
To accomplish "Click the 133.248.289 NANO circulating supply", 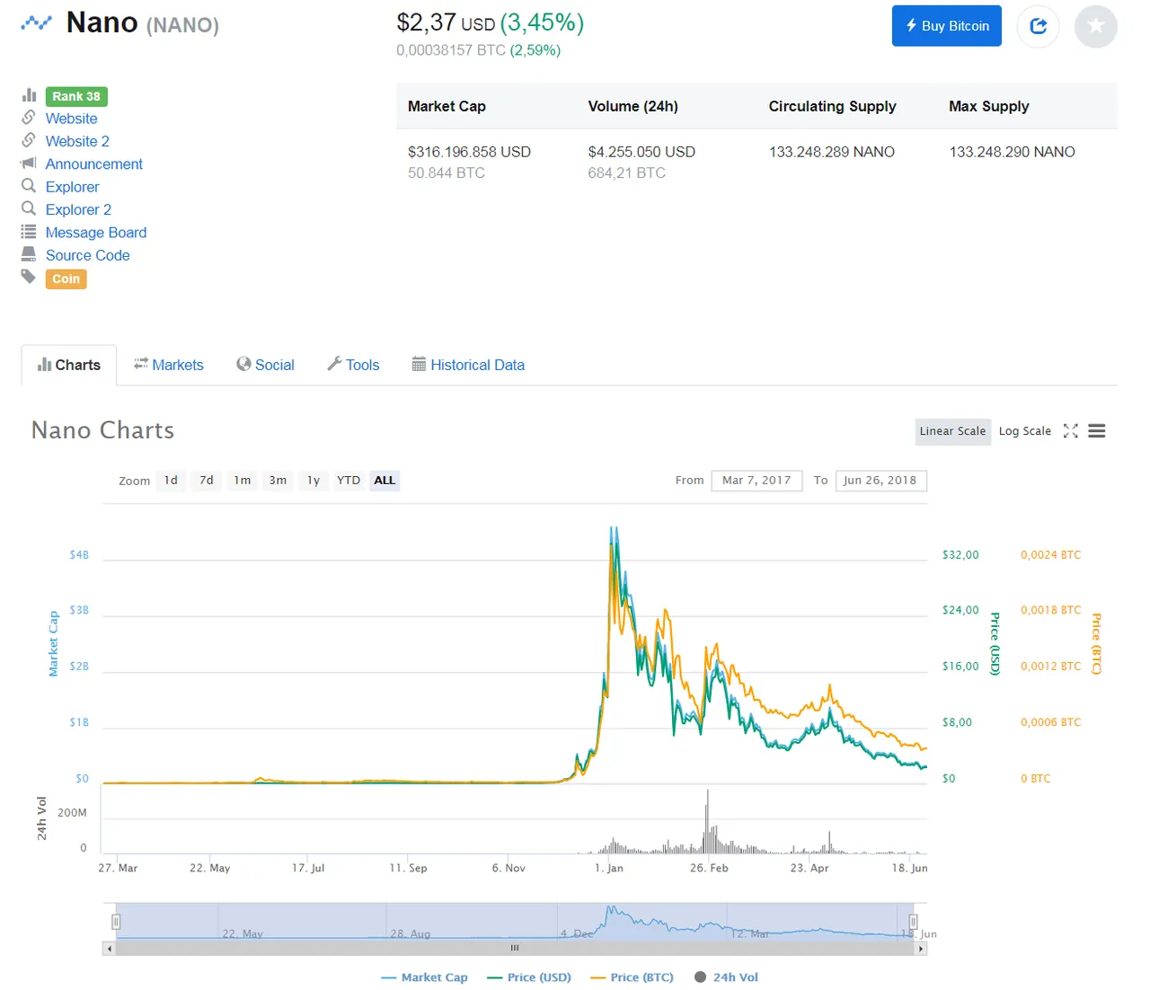I will point(832,152).
